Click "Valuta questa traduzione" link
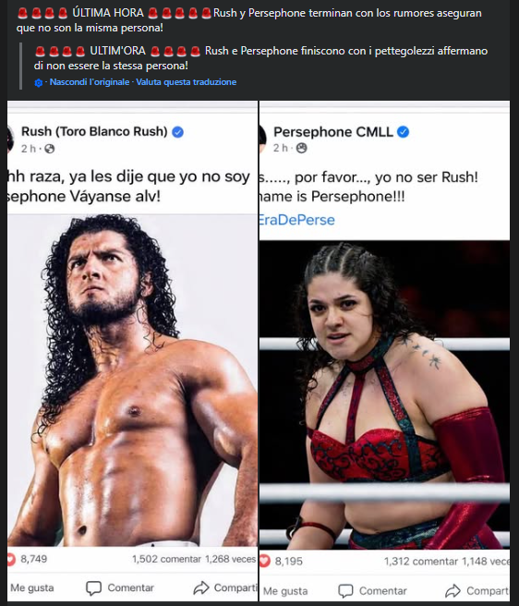 pyautogui.click(x=187, y=82)
